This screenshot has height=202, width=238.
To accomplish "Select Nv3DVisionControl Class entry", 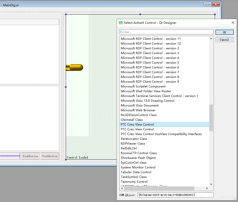I will pos(139,115).
